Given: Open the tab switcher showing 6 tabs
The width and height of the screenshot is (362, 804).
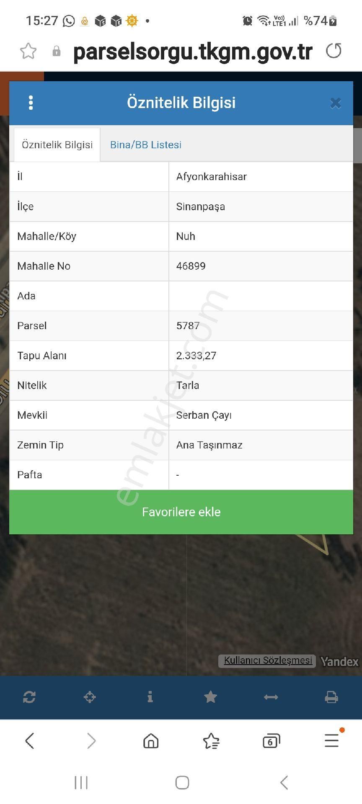Looking at the screenshot, I should click(271, 740).
